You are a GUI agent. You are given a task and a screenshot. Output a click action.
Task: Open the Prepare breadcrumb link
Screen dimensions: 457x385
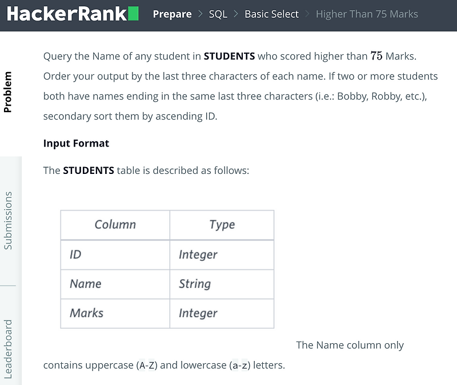(x=173, y=14)
